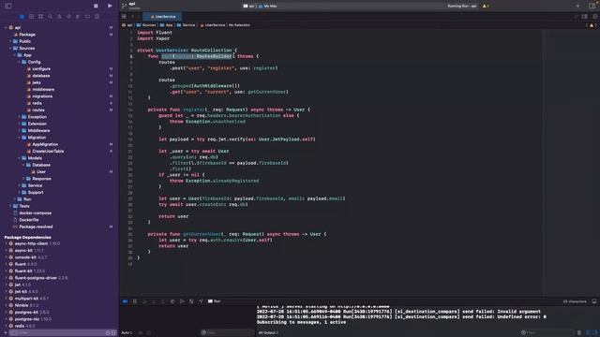Viewport: 600px width, 337px height.
Task: Select the Nimble package
Action: click(22, 306)
